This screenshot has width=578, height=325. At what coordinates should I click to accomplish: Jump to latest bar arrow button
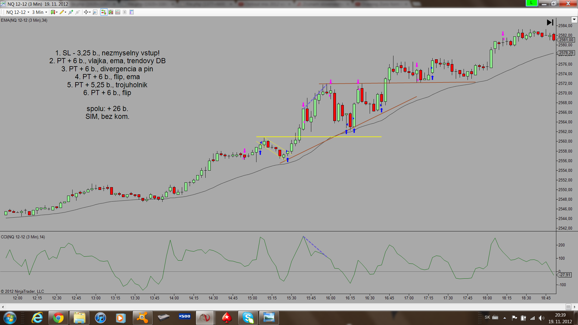550,23
